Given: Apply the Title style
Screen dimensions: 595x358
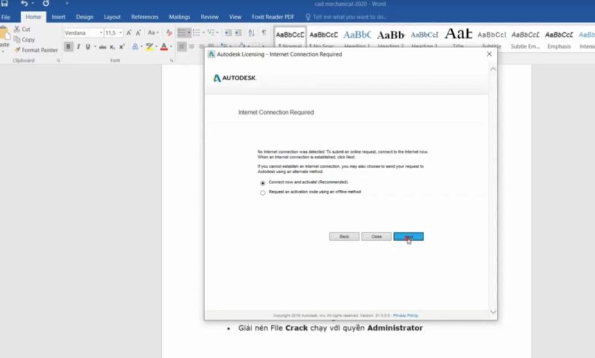Looking at the screenshot, I should click(458, 38).
